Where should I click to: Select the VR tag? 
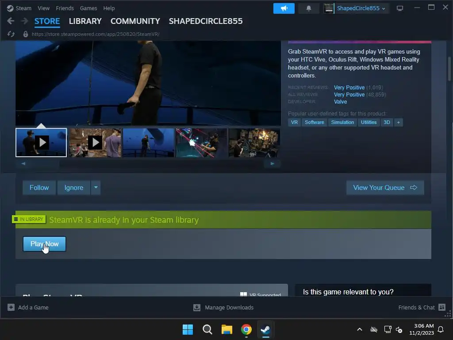tap(294, 122)
